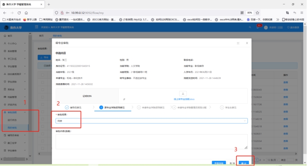Expand the 学生管理 sidebar menu
Viewport: 307px width, 166px height.
(x=15, y=66)
